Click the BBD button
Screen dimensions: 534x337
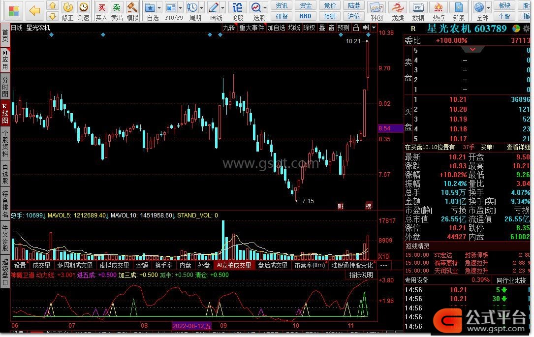[306, 16]
